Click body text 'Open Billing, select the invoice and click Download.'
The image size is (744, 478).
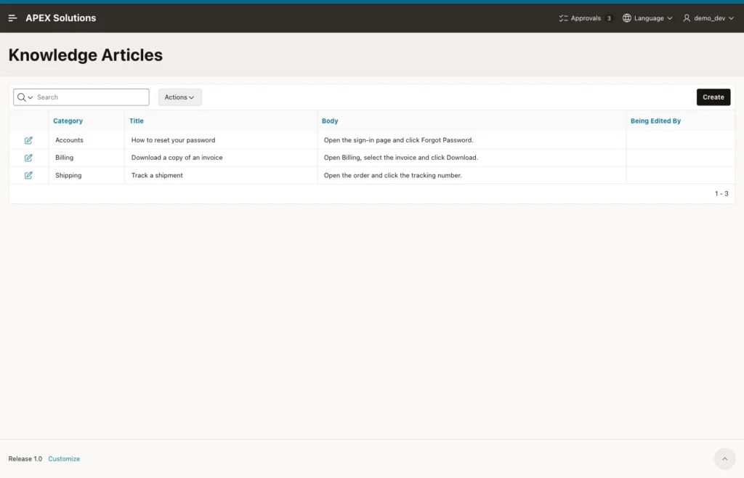pyautogui.click(x=401, y=158)
